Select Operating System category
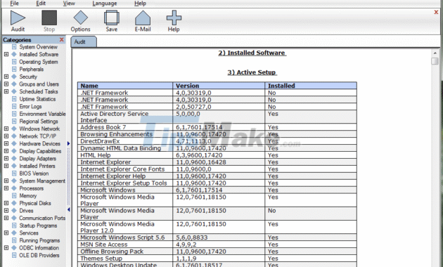Image resolution: width=443 pixels, height=267 pixels. tap(39, 62)
